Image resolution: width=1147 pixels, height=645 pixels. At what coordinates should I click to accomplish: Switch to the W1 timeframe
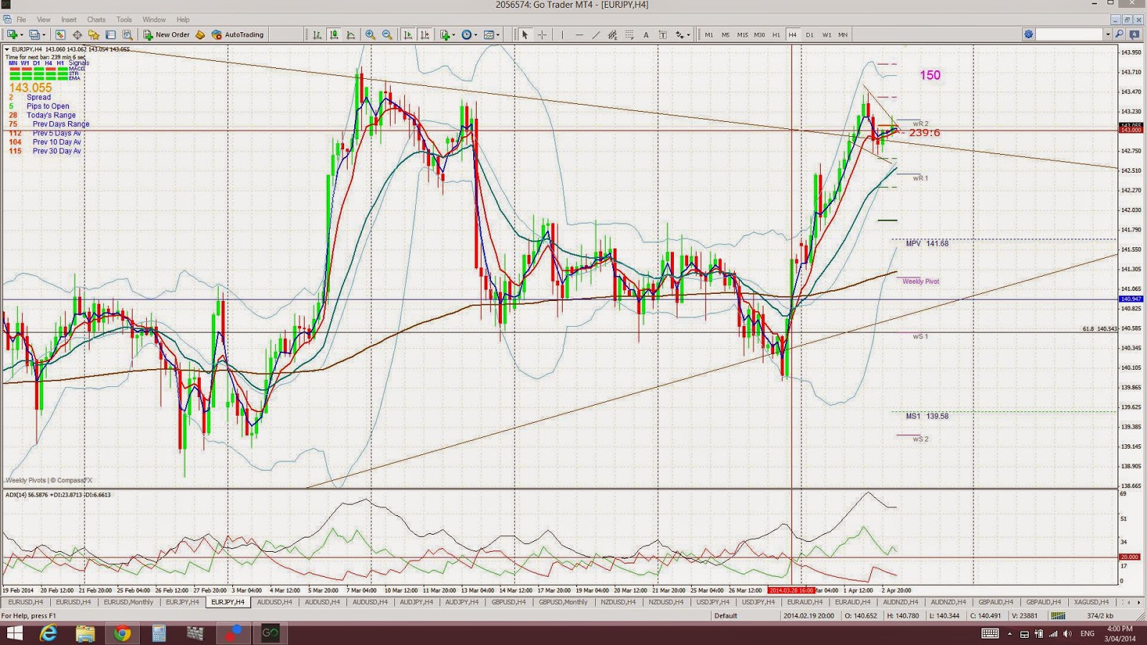point(827,34)
